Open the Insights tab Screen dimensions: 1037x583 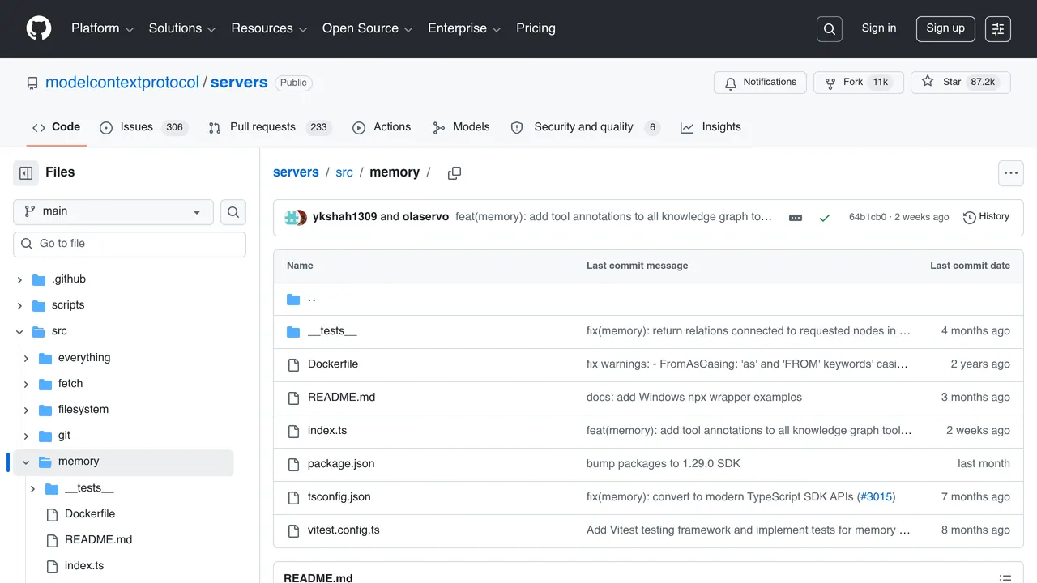tap(711, 127)
